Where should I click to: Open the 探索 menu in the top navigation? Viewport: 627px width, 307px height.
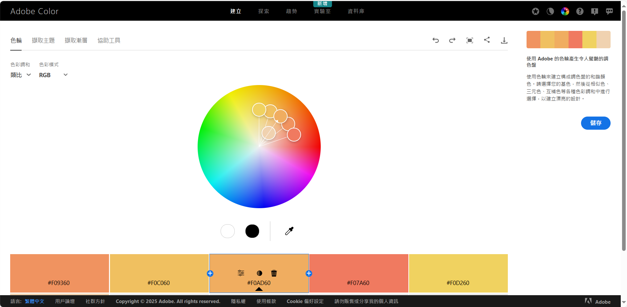coord(264,11)
